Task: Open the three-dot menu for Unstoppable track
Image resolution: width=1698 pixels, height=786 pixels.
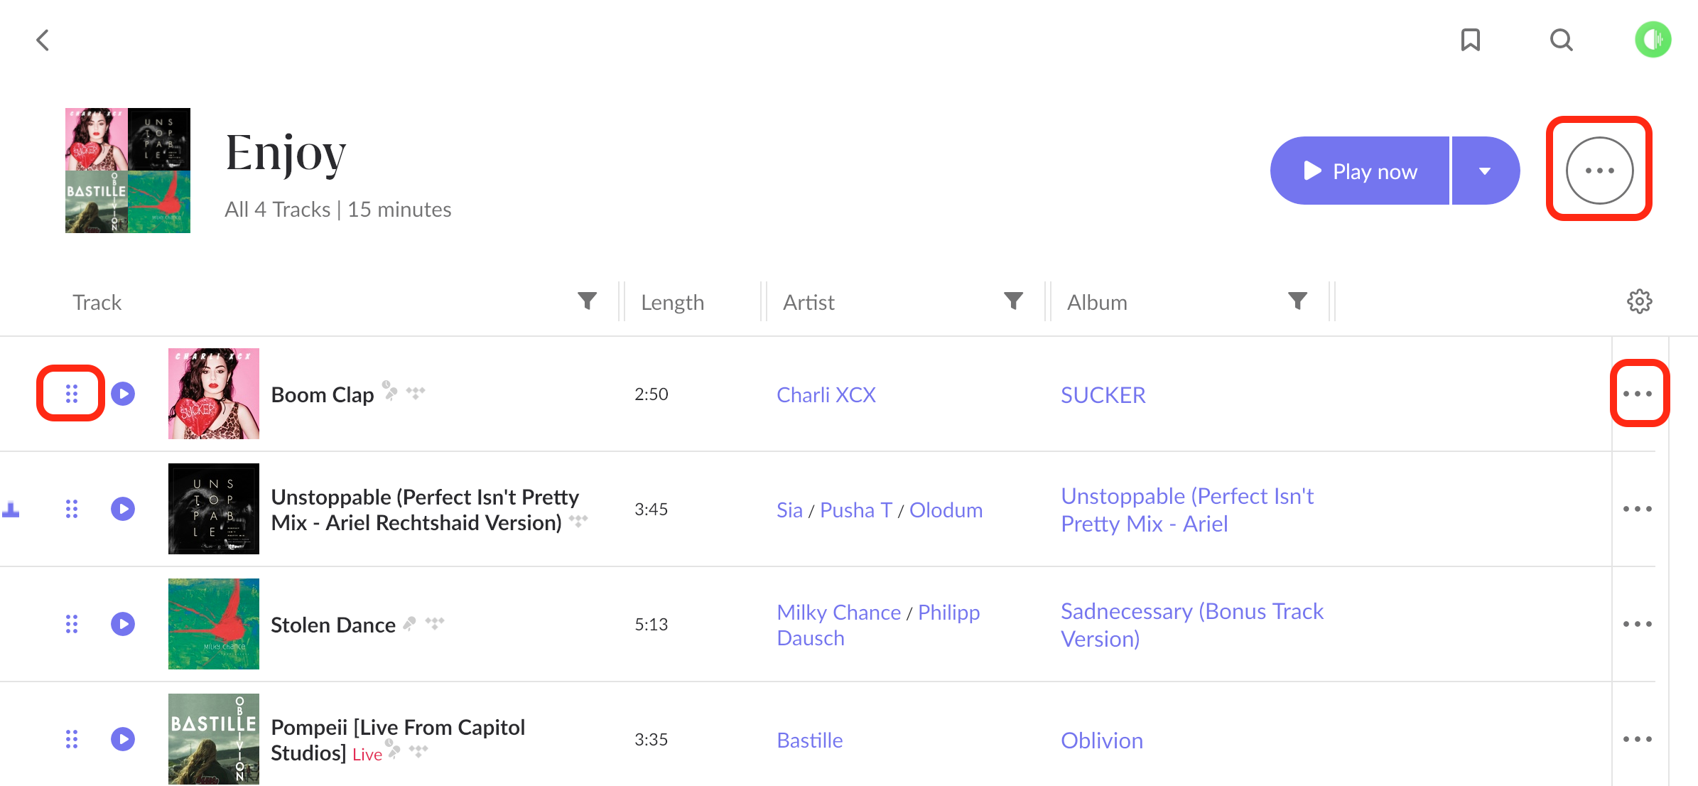Action: [x=1637, y=509]
